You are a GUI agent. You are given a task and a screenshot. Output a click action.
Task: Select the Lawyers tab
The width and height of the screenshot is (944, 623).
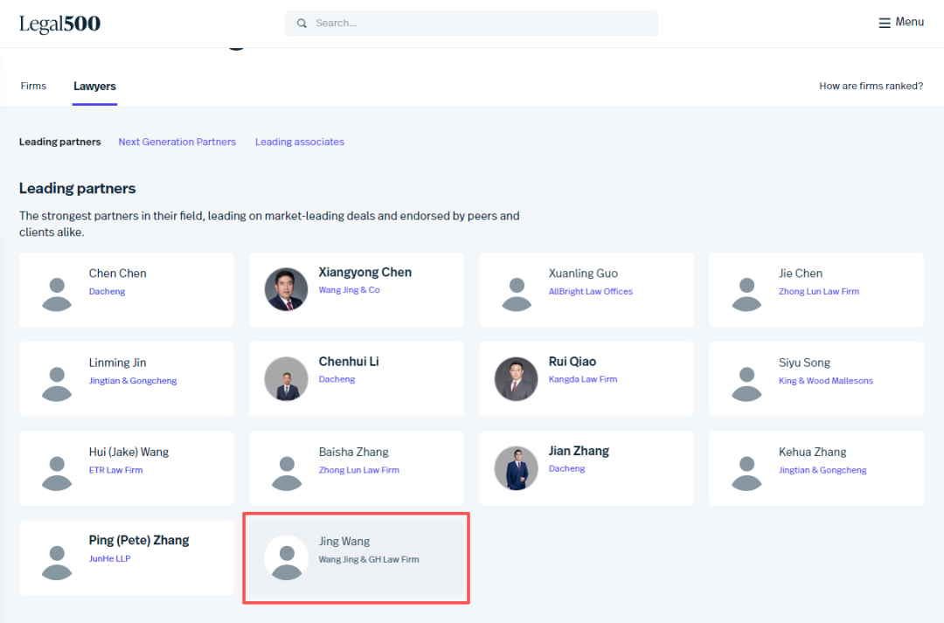click(94, 87)
